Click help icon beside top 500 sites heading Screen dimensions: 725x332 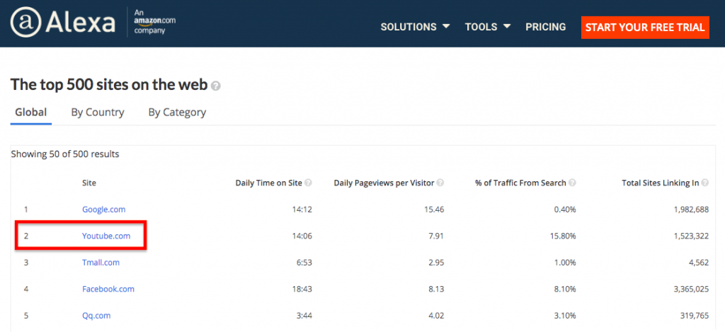point(216,86)
